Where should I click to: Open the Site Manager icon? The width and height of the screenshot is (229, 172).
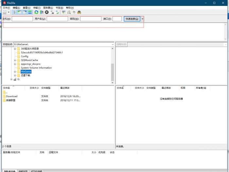pyautogui.click(x=5, y=12)
